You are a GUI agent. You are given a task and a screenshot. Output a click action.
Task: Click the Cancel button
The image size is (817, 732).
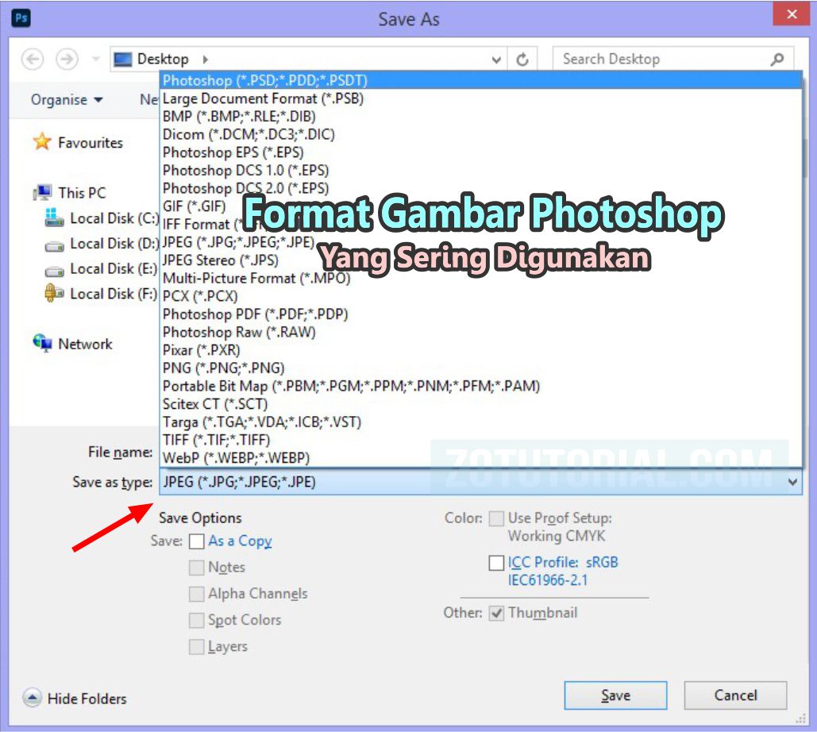point(735,695)
